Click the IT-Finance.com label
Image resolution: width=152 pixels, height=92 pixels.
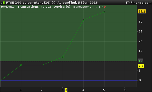click(x=139, y=3)
